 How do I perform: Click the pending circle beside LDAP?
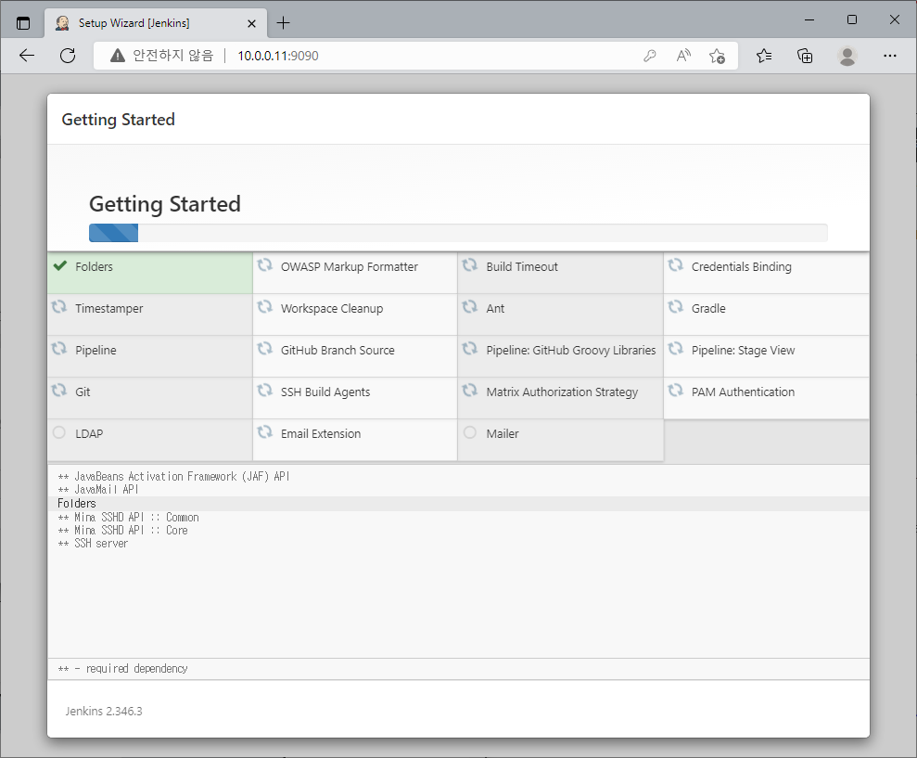click(59, 432)
